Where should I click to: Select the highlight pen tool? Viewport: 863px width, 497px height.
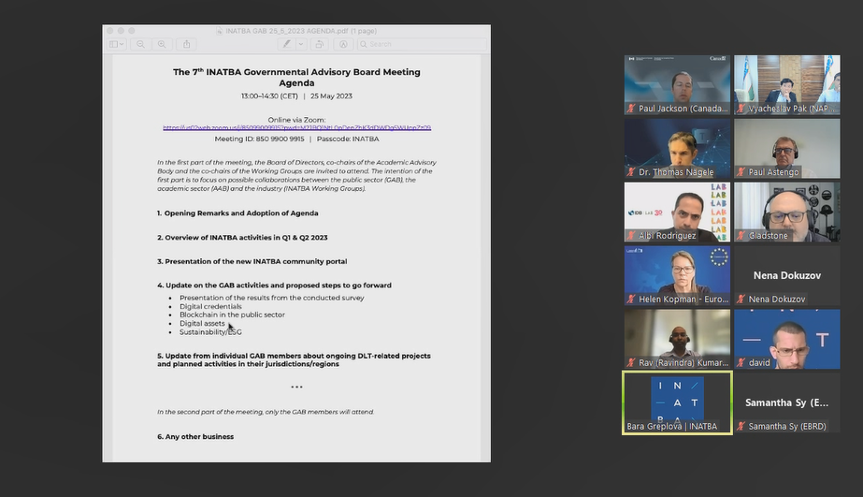click(x=286, y=44)
